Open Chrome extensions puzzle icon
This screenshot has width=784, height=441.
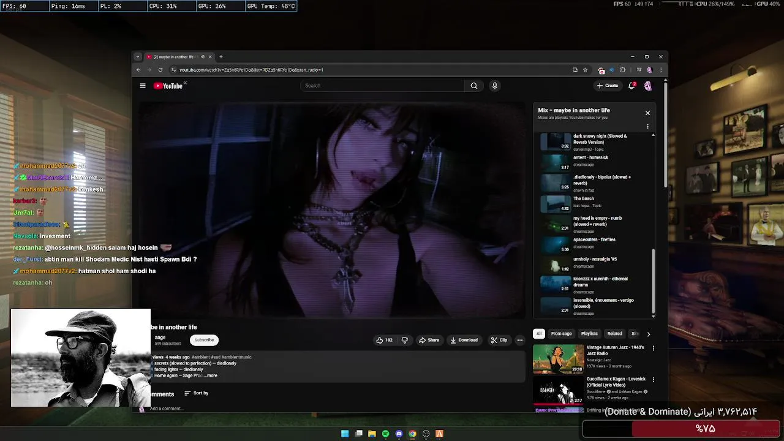(623, 70)
